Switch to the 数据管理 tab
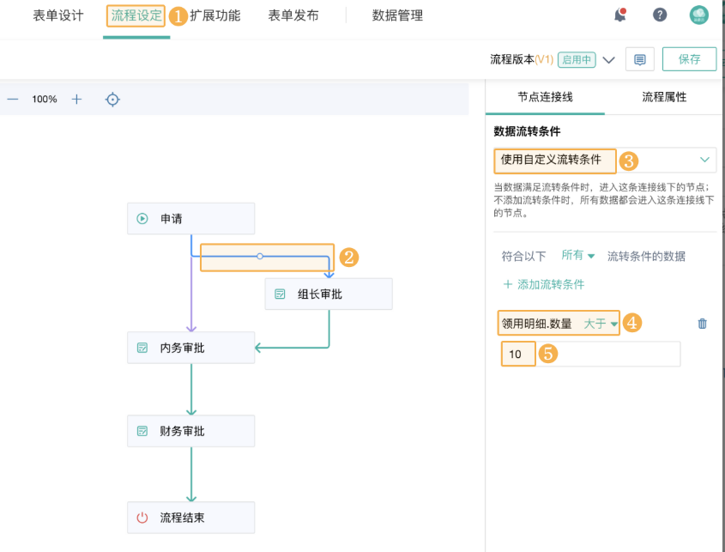Viewport: 725px width, 552px height. click(397, 15)
